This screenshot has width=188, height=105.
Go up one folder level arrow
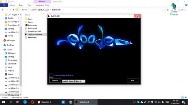[x=14, y=10]
